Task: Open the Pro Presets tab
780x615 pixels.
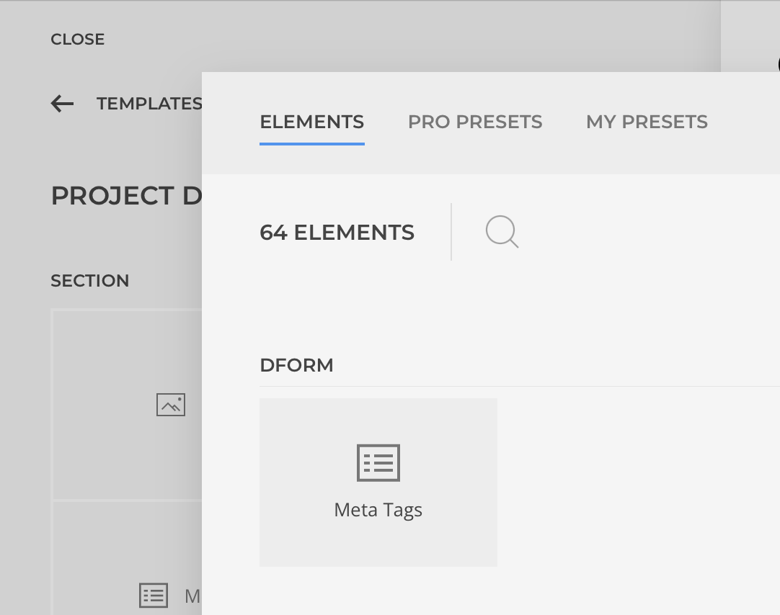Action: tap(475, 122)
